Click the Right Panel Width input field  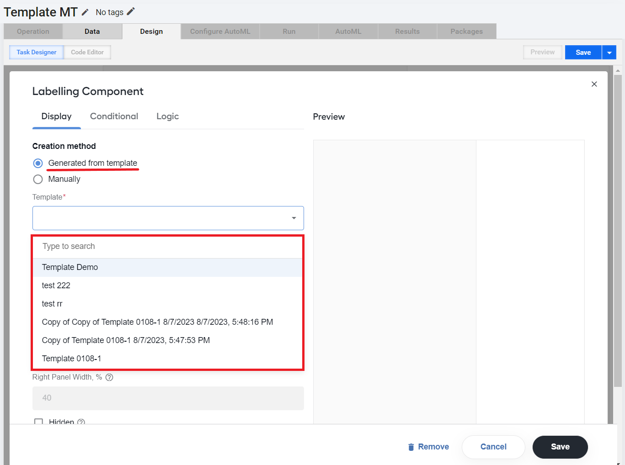pos(168,398)
